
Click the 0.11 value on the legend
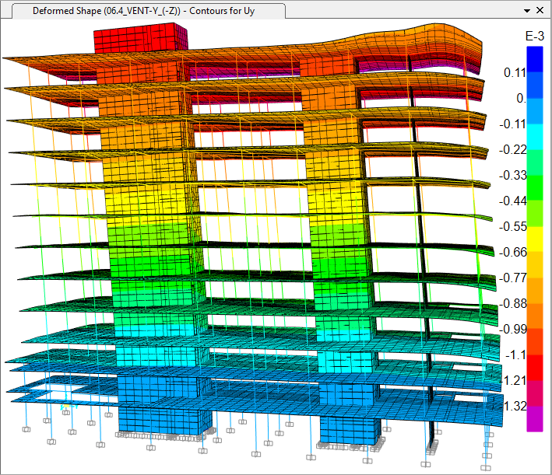[x=515, y=72]
